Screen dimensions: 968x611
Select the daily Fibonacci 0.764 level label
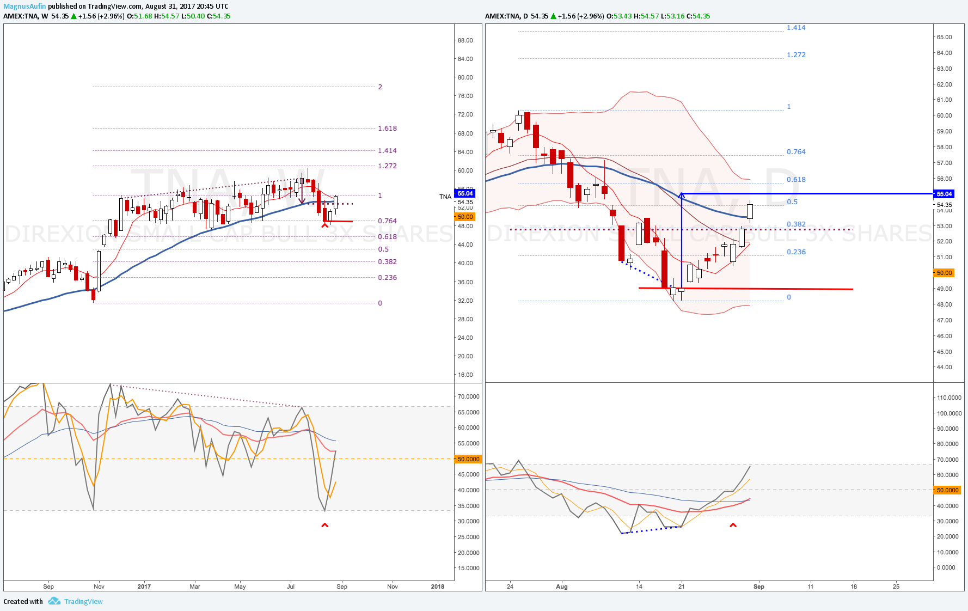(x=796, y=152)
